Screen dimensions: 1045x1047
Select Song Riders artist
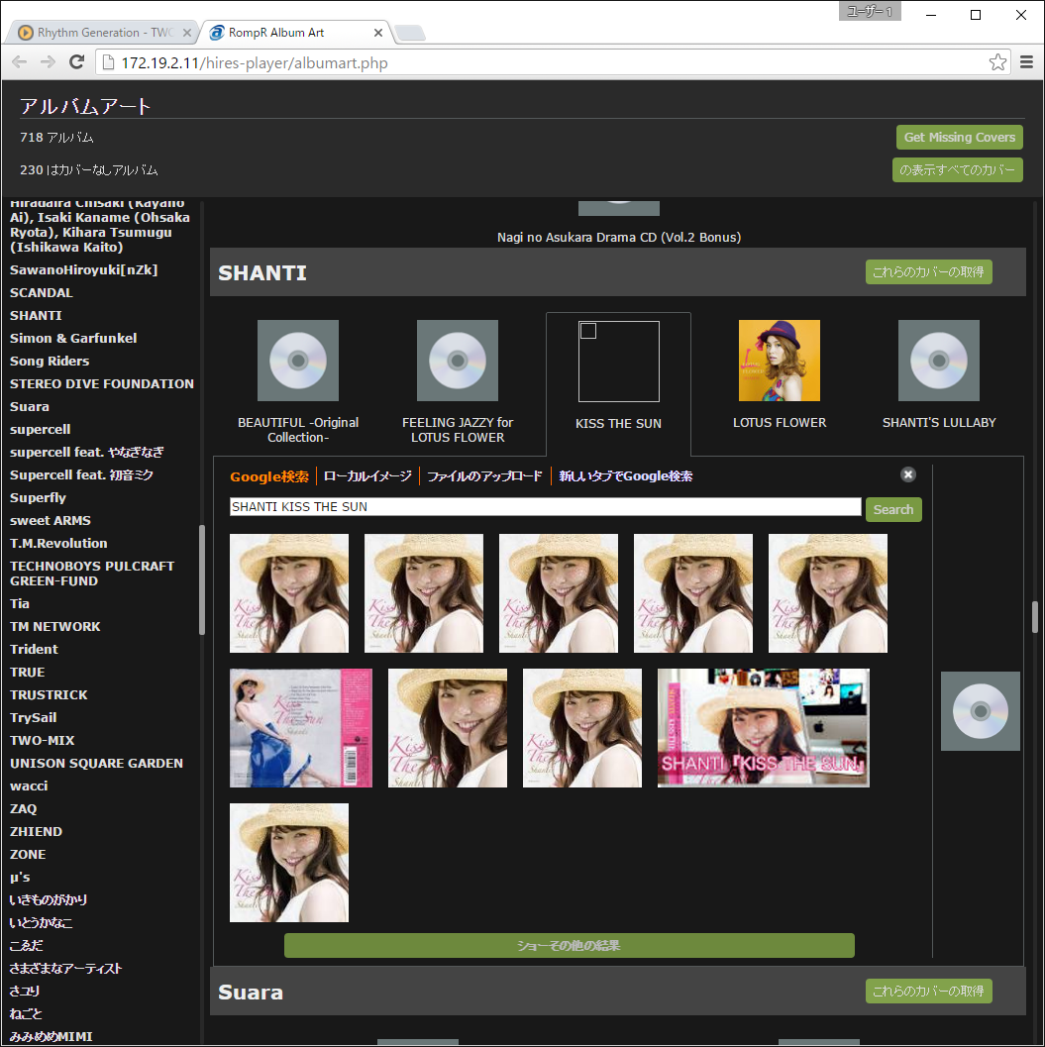click(50, 361)
